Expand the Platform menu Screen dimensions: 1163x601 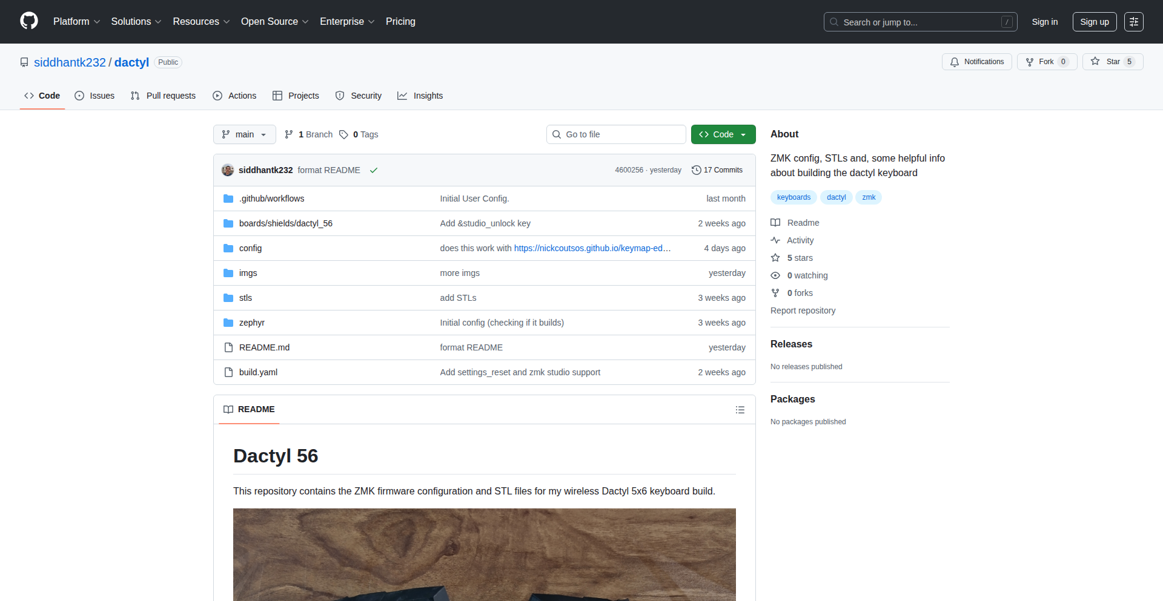pyautogui.click(x=76, y=21)
